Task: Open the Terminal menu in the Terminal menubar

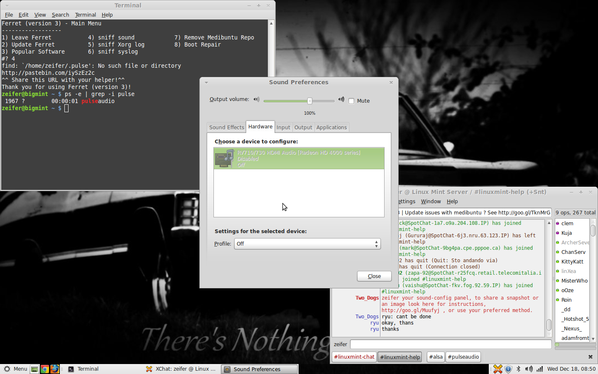Action: click(x=85, y=15)
